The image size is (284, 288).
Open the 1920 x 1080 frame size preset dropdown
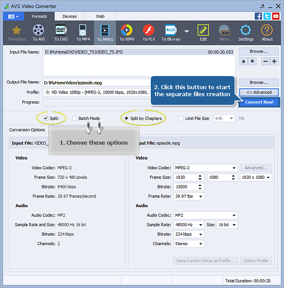tap(256, 177)
